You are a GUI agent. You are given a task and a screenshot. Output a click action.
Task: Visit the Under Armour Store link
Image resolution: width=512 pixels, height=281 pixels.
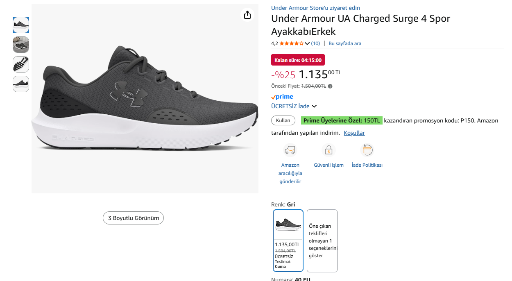click(x=315, y=8)
